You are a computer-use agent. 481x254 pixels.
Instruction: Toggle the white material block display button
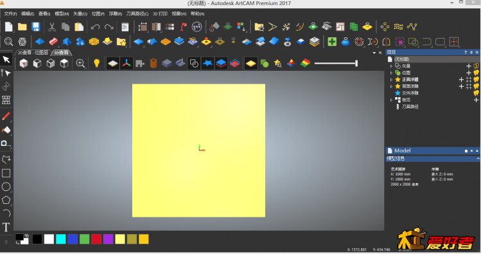point(113,64)
